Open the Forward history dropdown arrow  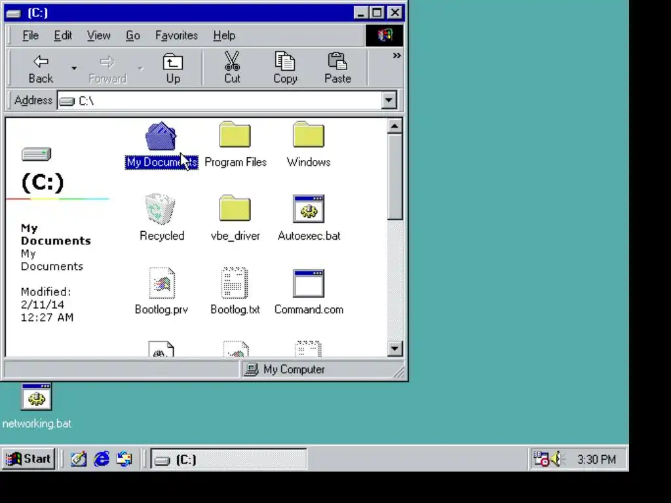click(x=140, y=68)
